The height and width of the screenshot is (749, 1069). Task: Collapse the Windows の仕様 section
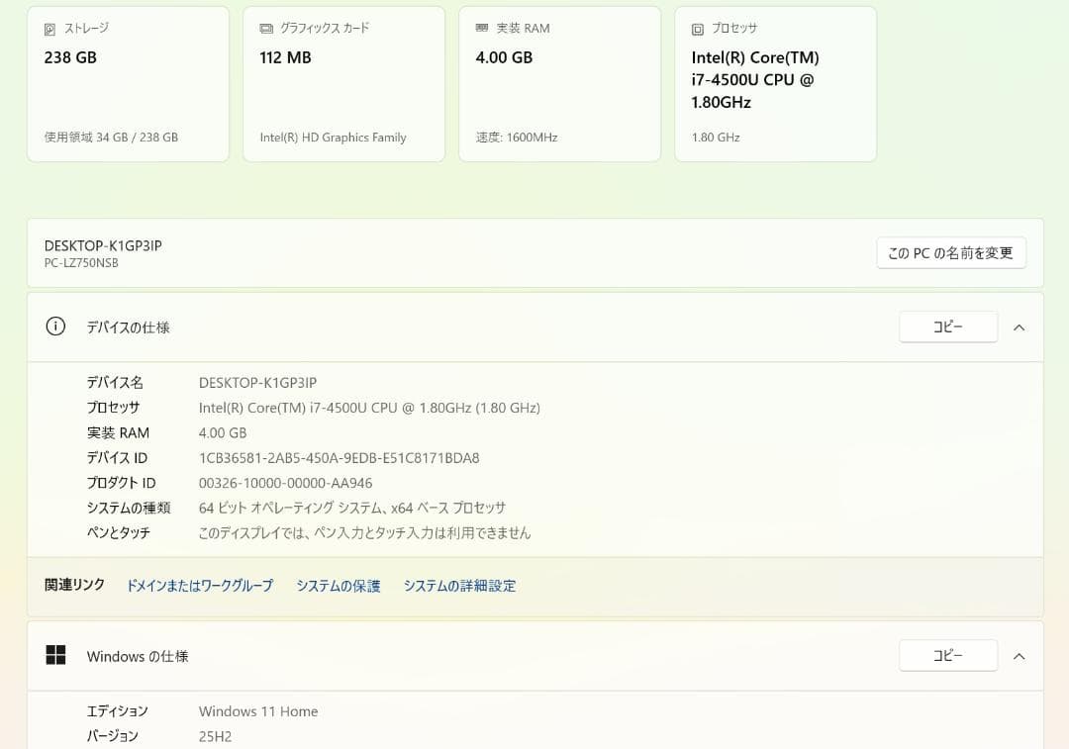[x=1020, y=655]
